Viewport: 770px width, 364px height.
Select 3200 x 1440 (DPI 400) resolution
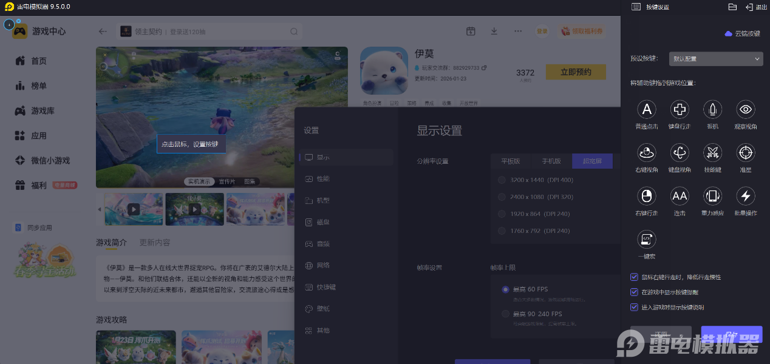[x=535, y=180]
